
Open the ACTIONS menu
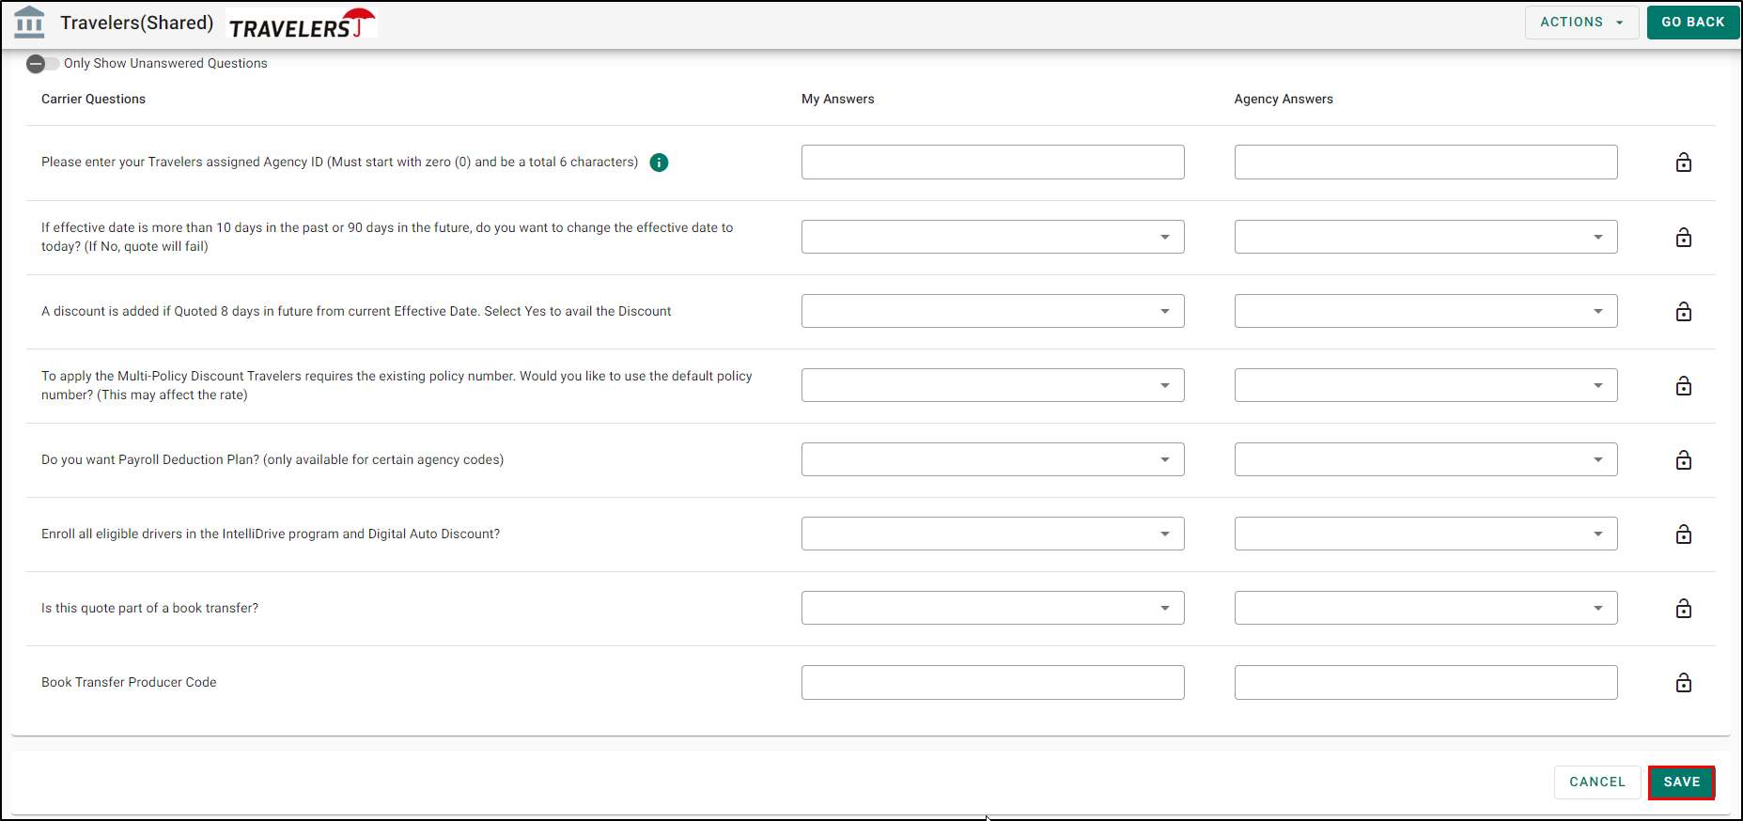pos(1581,22)
